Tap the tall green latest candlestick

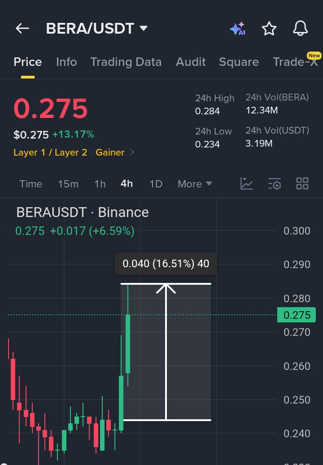[128, 344]
